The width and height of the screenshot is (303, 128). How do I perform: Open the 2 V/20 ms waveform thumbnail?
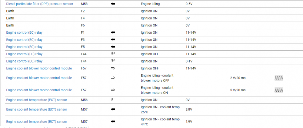pyautogui.click(x=279, y=78)
